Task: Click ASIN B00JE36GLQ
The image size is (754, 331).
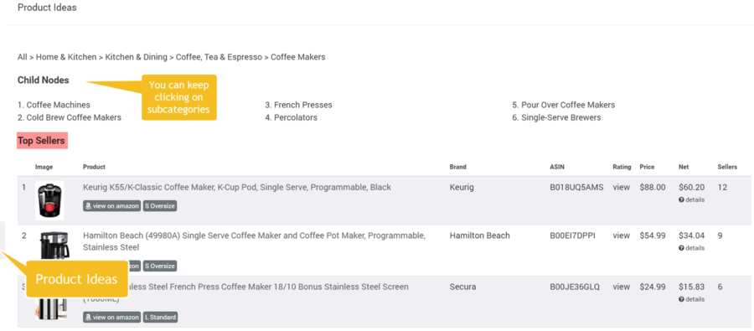Action: pyautogui.click(x=575, y=287)
